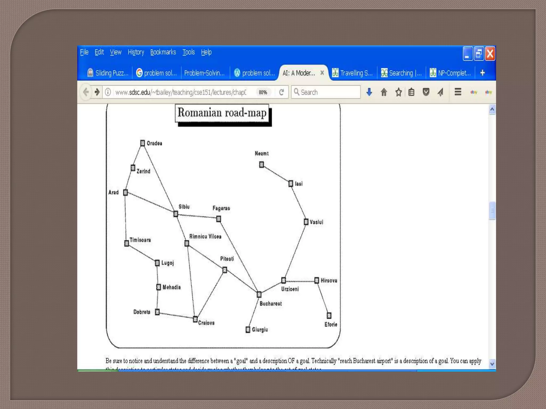Bookmark this page with star icon
The height and width of the screenshot is (409, 546).
point(399,92)
